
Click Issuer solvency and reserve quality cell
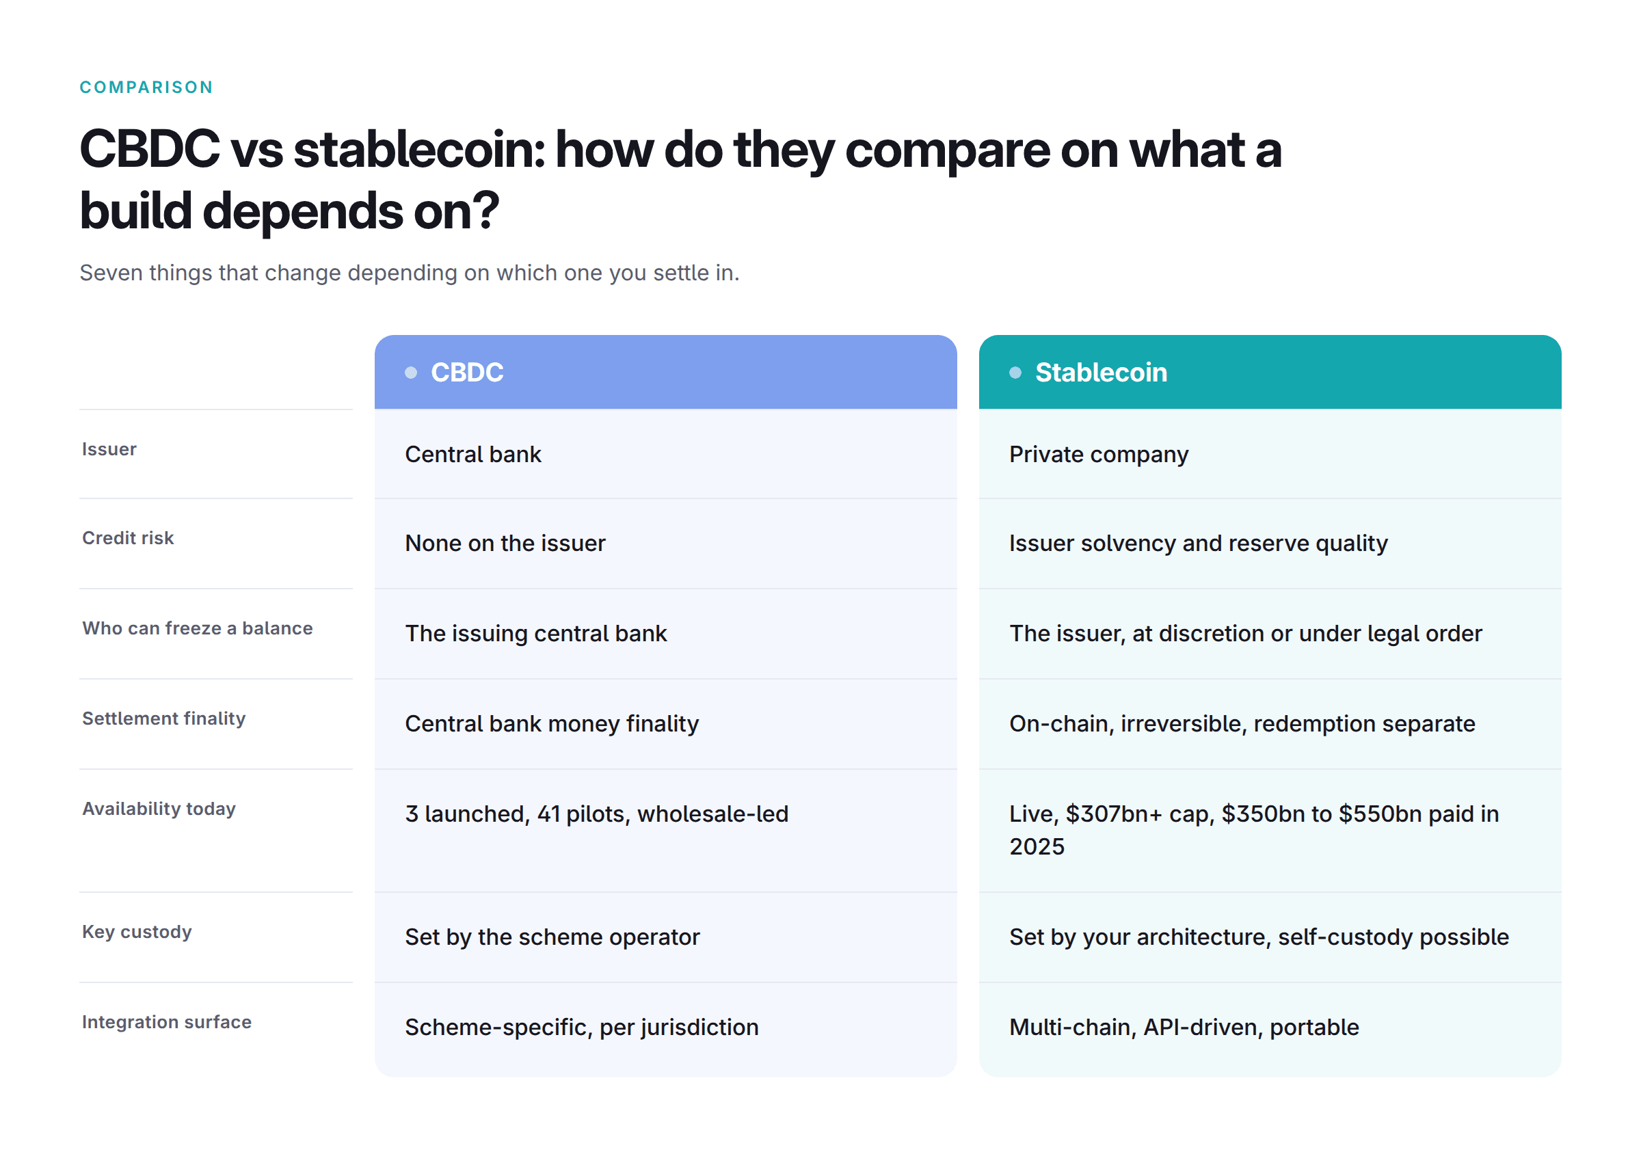click(1269, 543)
